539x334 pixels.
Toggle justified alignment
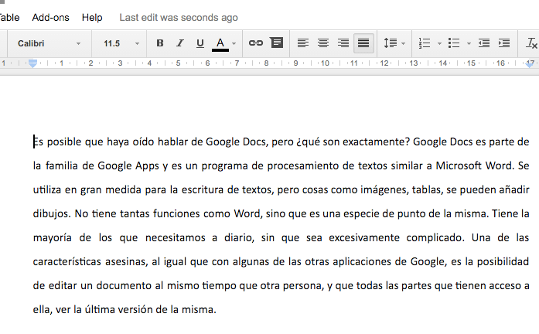coord(363,43)
